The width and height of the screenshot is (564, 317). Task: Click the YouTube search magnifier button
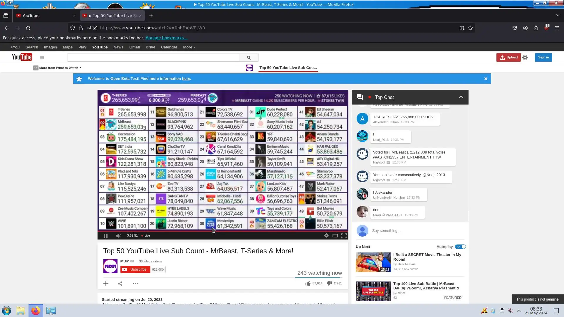[249, 58]
